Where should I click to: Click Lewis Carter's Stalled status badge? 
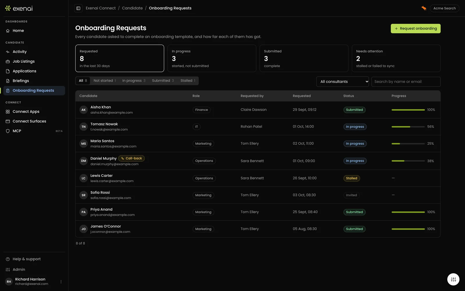point(352,178)
